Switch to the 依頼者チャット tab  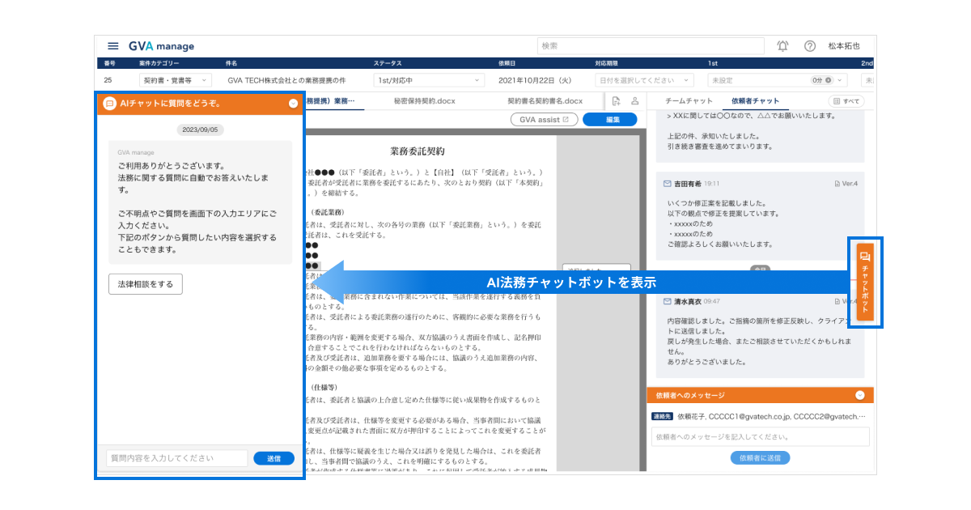click(754, 101)
